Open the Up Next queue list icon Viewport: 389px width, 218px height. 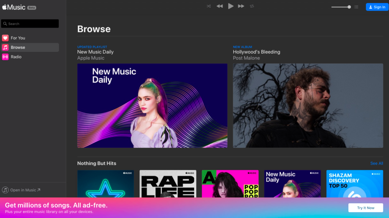click(x=356, y=7)
